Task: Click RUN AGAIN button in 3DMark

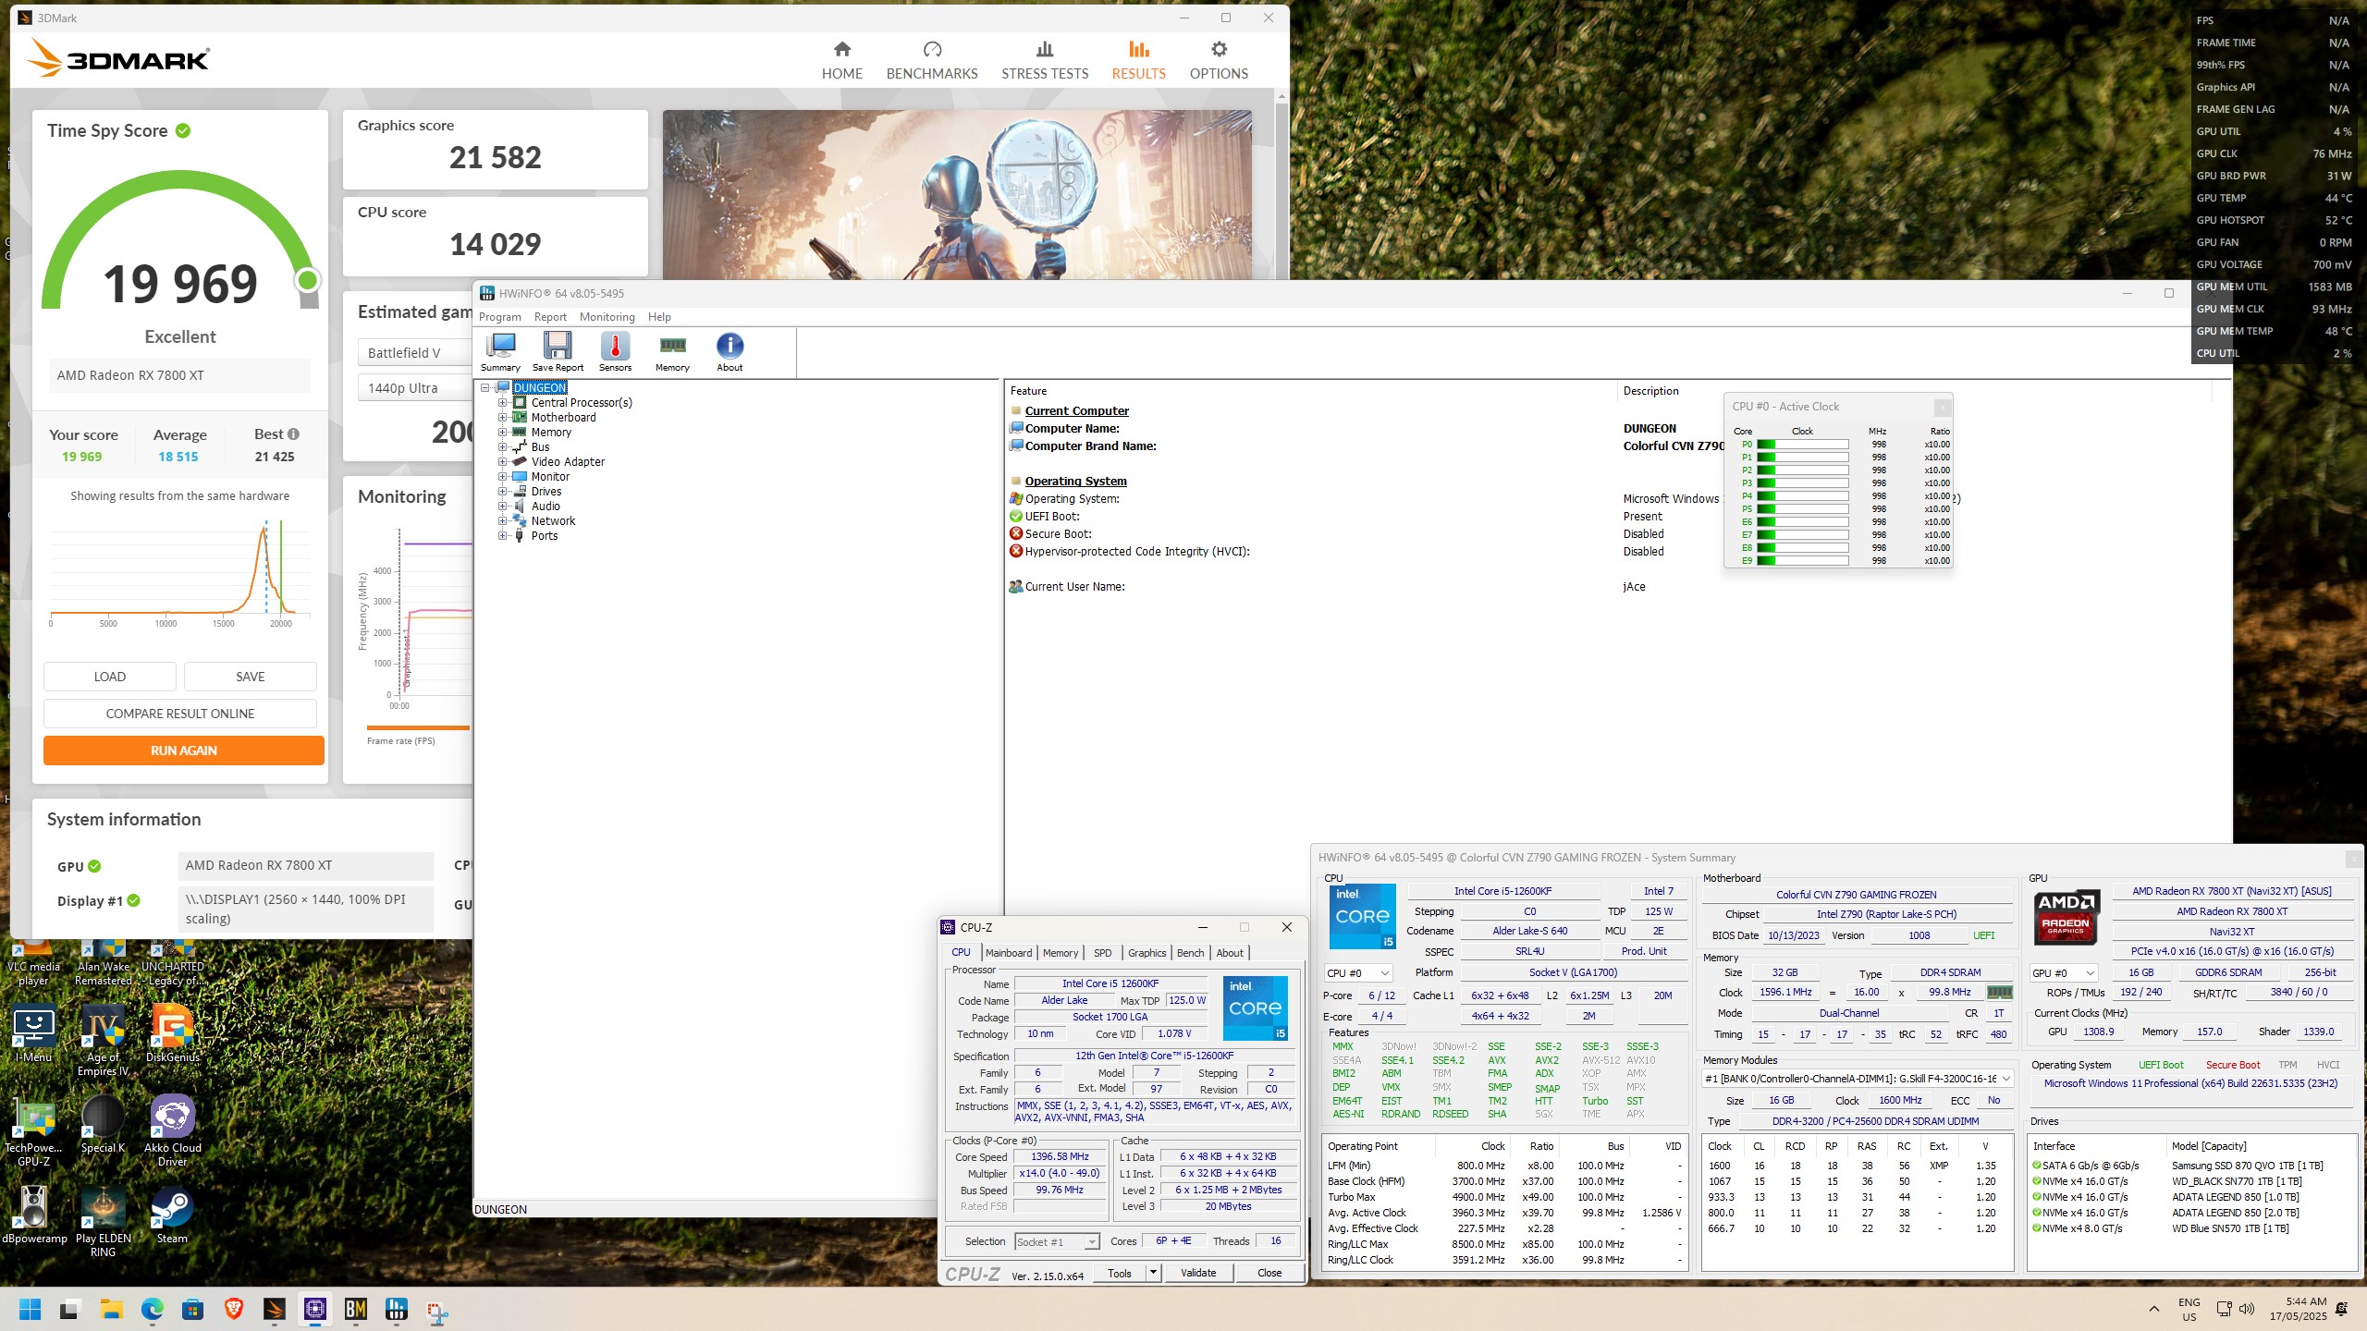Action: coord(183,751)
